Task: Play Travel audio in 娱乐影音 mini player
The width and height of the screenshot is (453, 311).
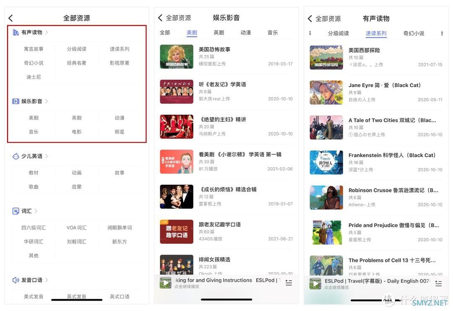Action: pyautogui.click(x=166, y=283)
